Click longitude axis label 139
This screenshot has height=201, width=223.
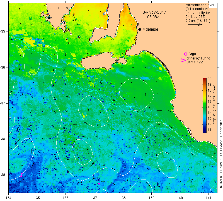click(x=151, y=198)
